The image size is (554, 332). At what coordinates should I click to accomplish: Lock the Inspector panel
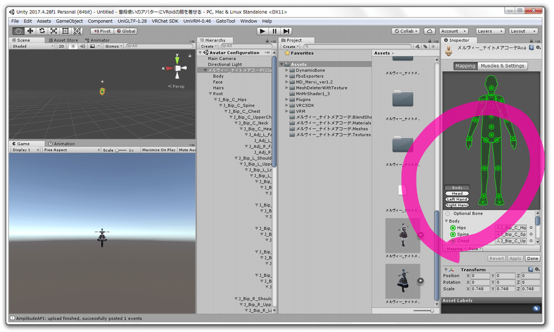[x=531, y=41]
